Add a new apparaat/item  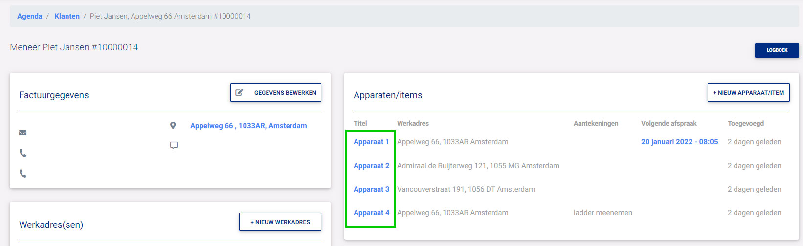click(x=748, y=92)
